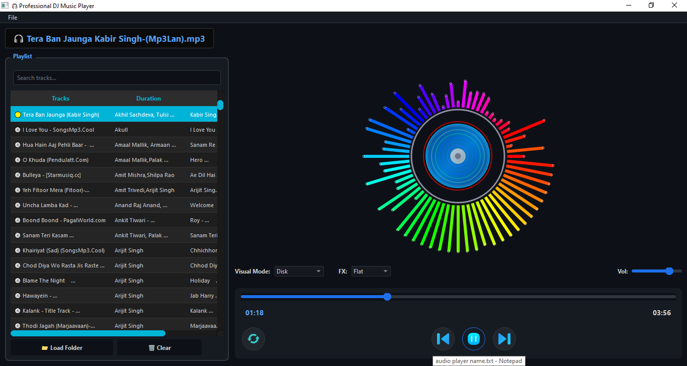Click the album cell "Holiday"
This screenshot has height=366, width=687.
[200, 281]
